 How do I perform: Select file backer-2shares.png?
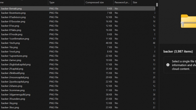(12, 86)
